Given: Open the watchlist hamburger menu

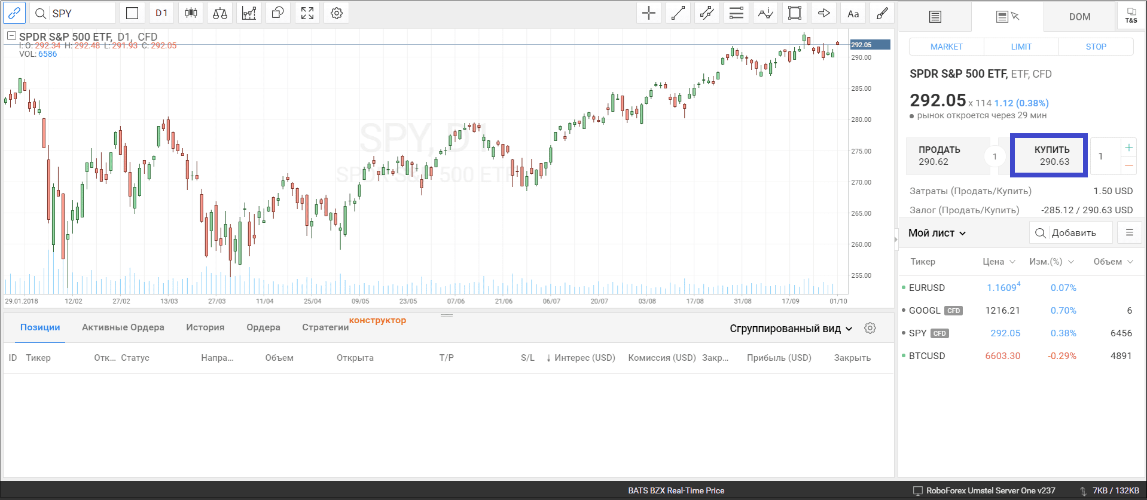Looking at the screenshot, I should tap(1129, 232).
